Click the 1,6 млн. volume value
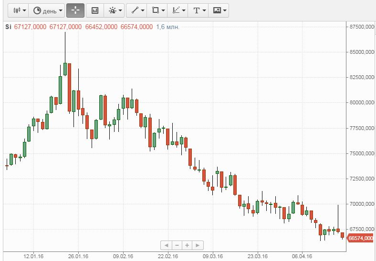 [x=167, y=27]
